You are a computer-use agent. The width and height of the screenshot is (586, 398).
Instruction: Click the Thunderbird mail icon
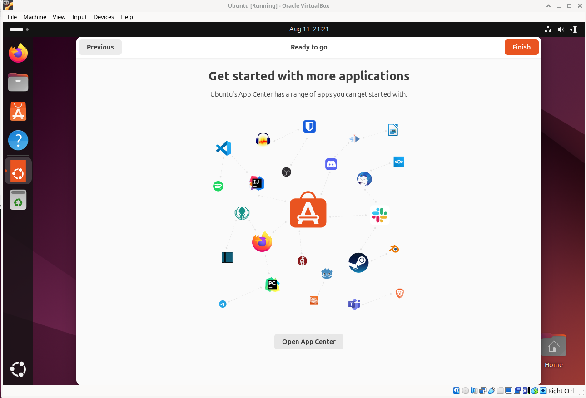click(x=364, y=179)
